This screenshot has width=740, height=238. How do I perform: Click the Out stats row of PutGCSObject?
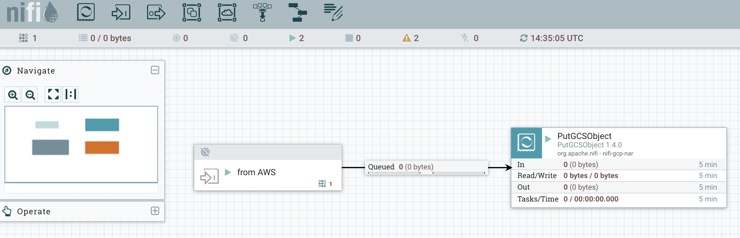coord(619,187)
